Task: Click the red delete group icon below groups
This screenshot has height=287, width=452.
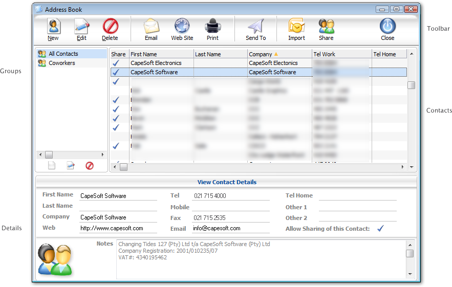Action: pos(90,166)
